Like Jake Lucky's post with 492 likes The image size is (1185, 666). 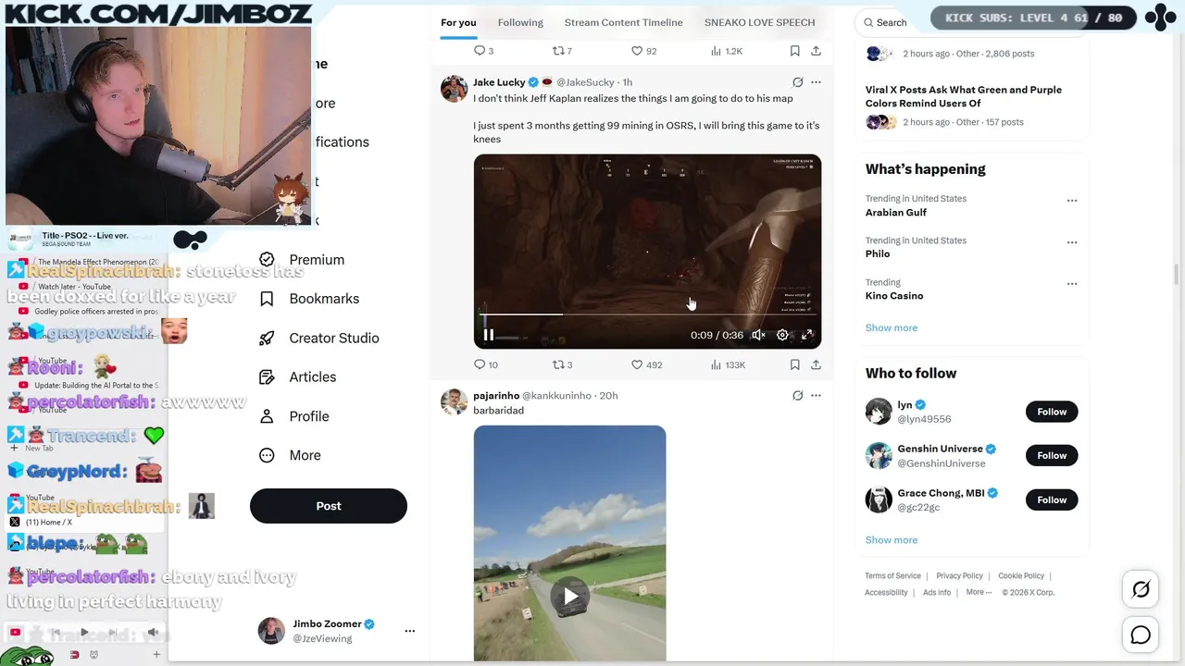(646, 365)
